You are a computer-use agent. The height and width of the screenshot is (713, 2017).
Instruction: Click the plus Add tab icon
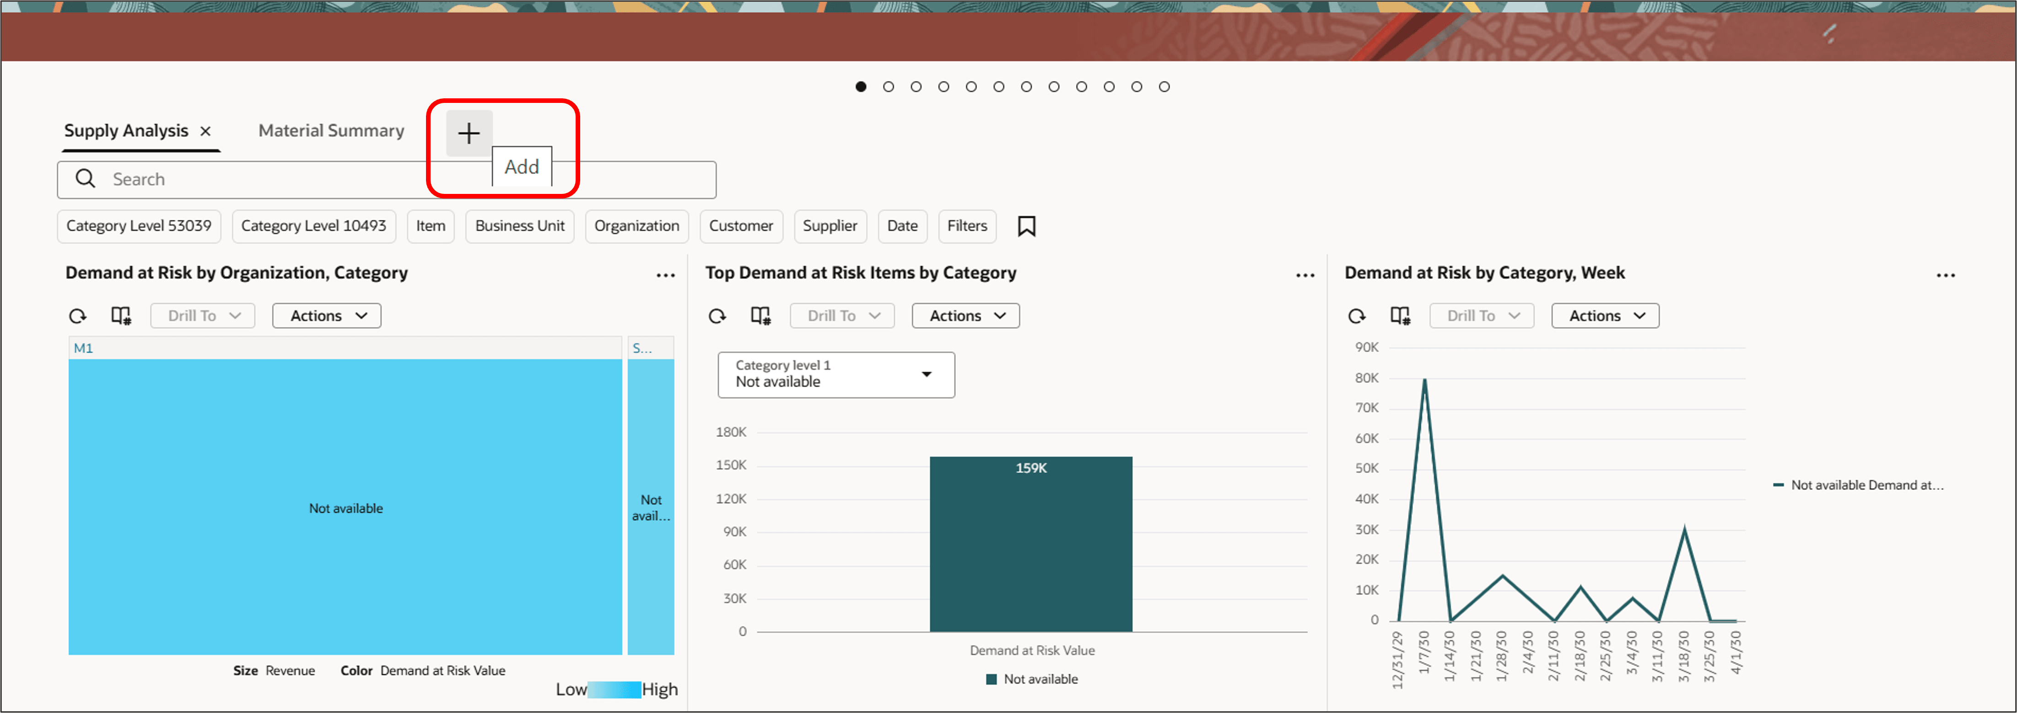(468, 133)
